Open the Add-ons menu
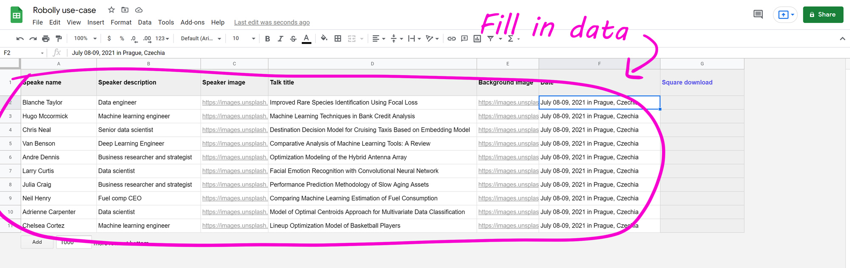The height and width of the screenshot is (268, 850). pos(192,23)
